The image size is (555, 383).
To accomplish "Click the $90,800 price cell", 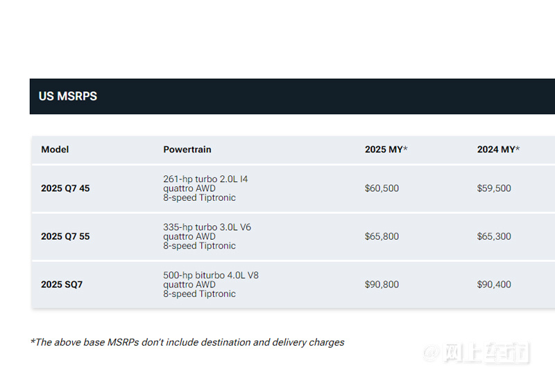I will [x=382, y=285].
